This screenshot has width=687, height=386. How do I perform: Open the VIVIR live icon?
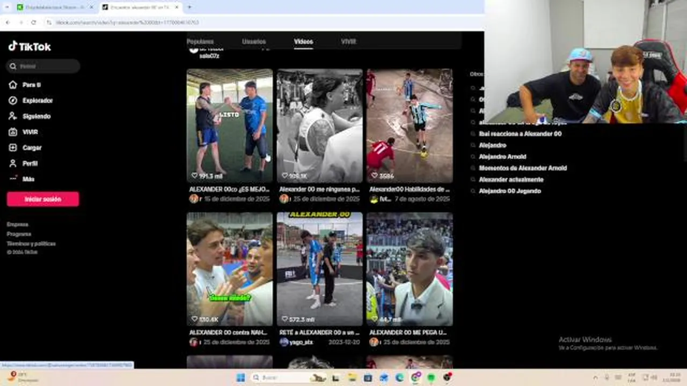click(13, 132)
